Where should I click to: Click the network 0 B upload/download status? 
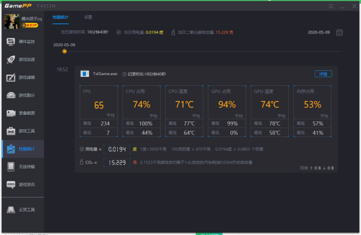(317, 168)
